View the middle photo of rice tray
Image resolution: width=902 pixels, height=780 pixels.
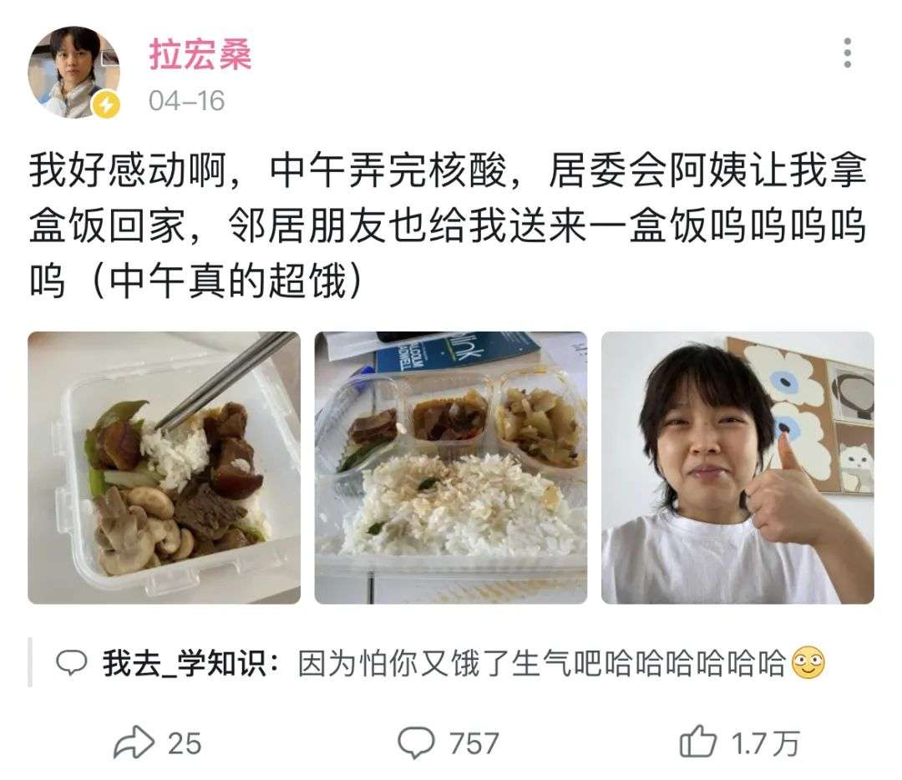coord(450,468)
